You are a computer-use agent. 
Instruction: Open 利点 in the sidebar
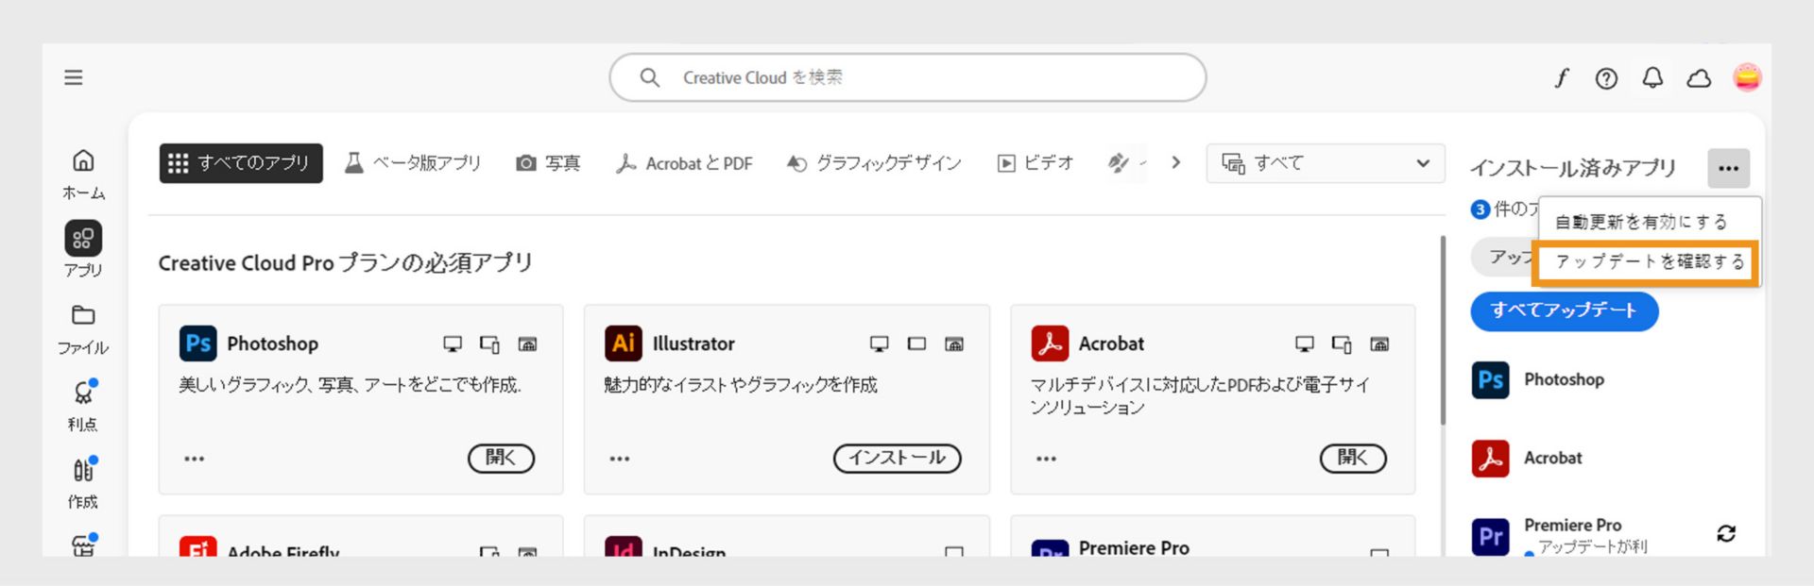click(83, 406)
